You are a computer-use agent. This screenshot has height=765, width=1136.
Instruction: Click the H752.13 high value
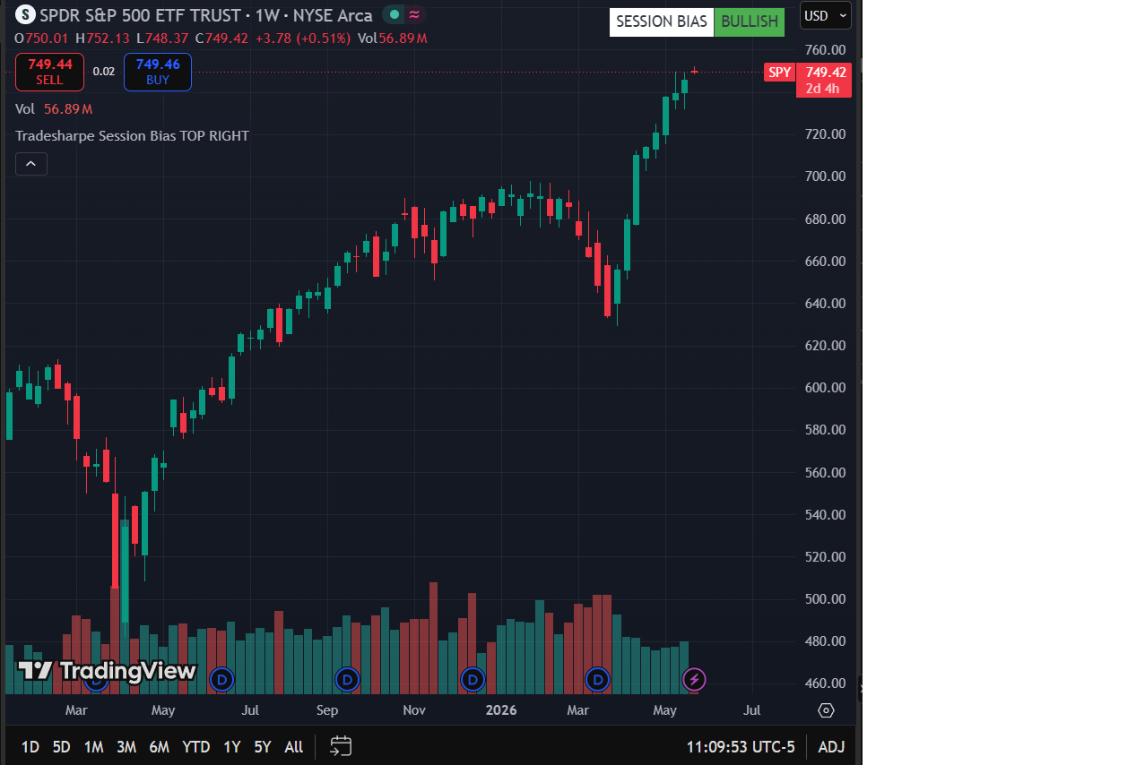pyautogui.click(x=102, y=38)
